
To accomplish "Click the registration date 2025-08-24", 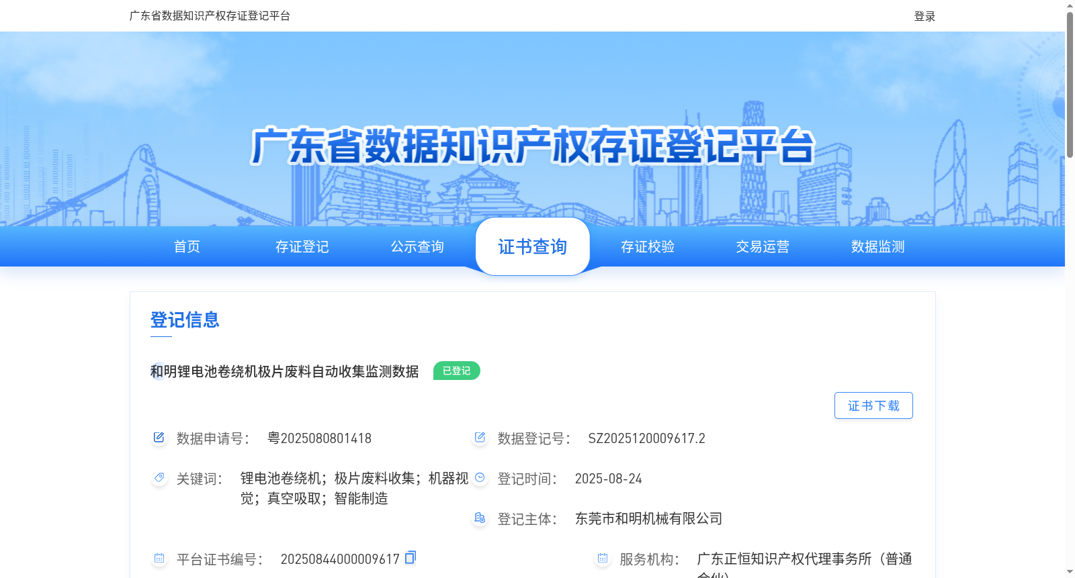I will (x=609, y=479).
